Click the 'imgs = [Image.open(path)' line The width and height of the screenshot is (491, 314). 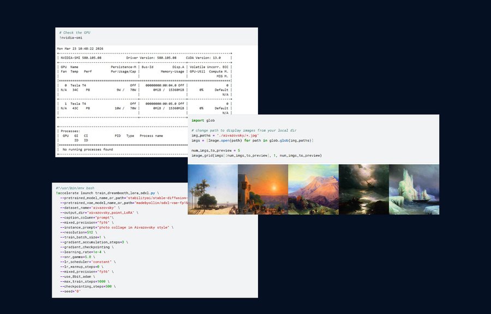pyautogui.click(x=253, y=140)
